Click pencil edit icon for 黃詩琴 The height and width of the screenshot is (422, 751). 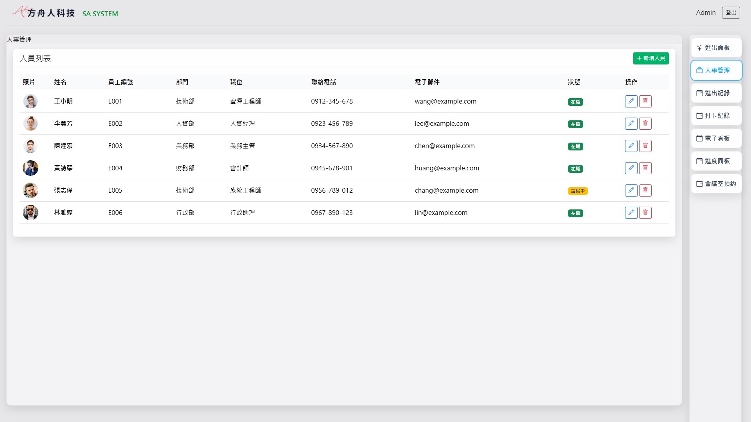[631, 168]
